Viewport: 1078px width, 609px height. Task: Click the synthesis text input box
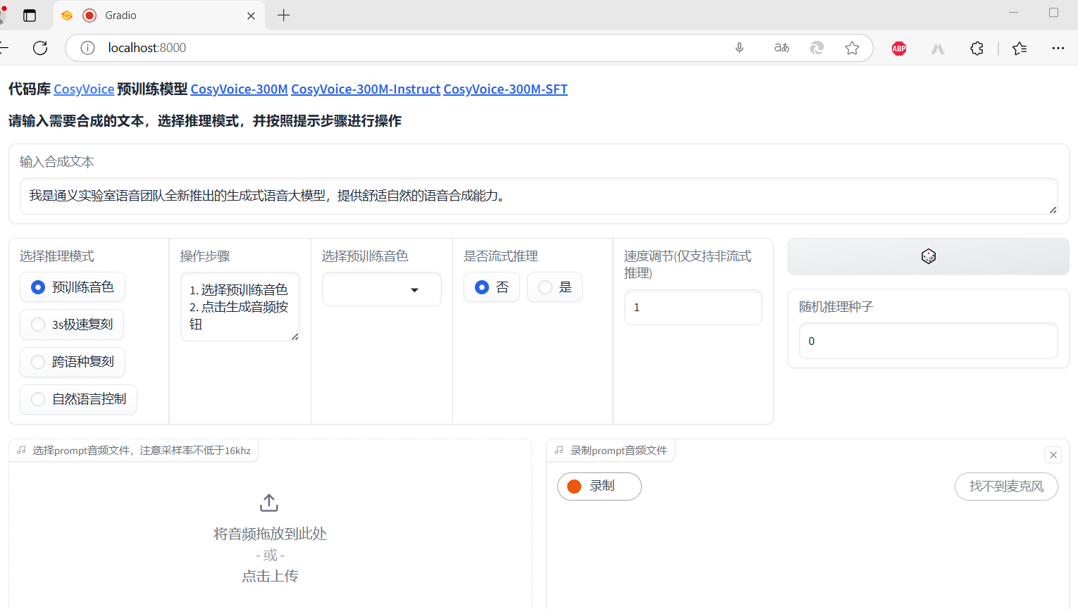coord(539,196)
